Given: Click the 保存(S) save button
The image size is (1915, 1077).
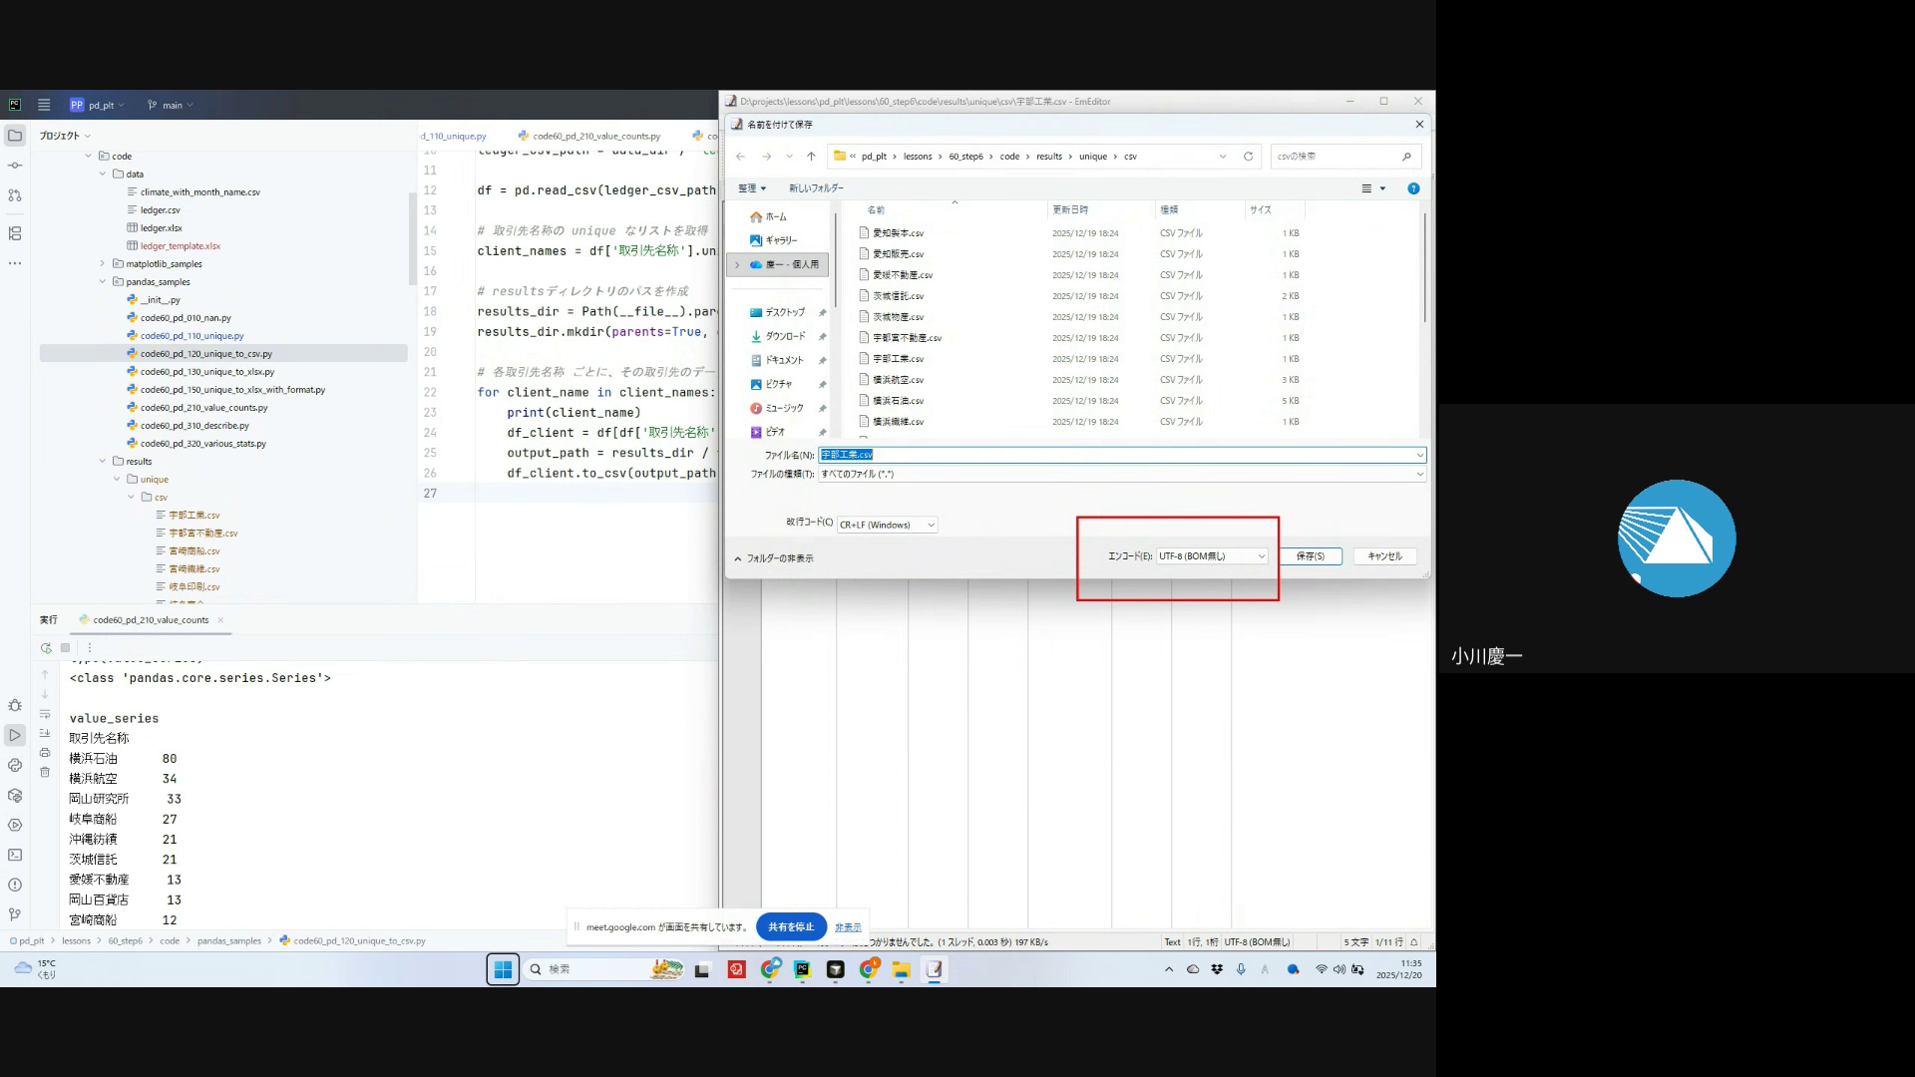Looking at the screenshot, I should tap(1310, 556).
